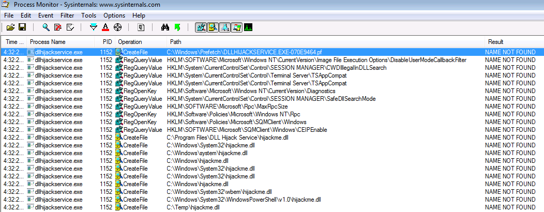Open the Tools menu
Viewport: 544px width, 212px height.
coord(89,16)
